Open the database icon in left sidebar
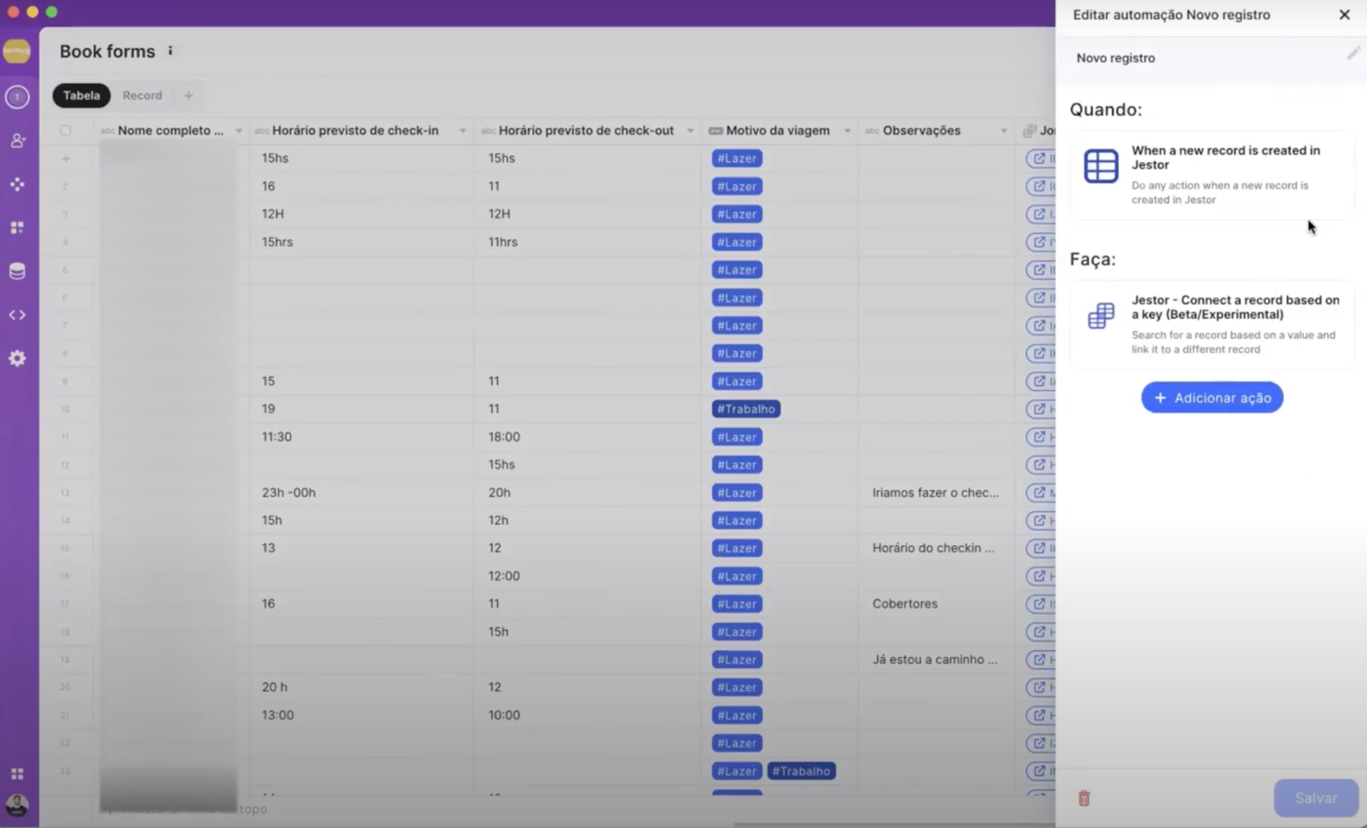The height and width of the screenshot is (828, 1367). [17, 271]
